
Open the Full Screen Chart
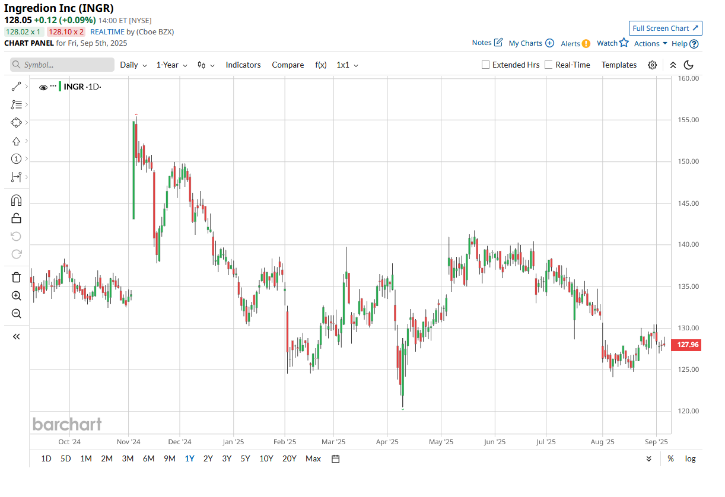pos(666,28)
